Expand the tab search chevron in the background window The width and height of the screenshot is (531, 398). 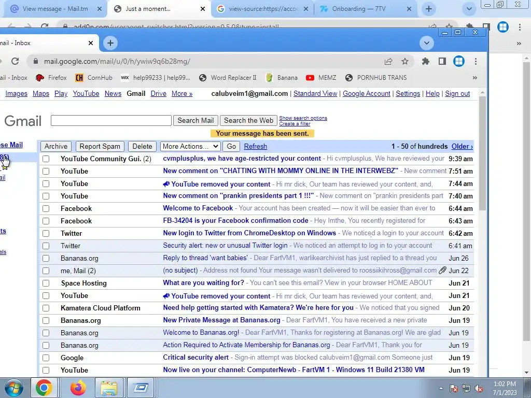469,9
